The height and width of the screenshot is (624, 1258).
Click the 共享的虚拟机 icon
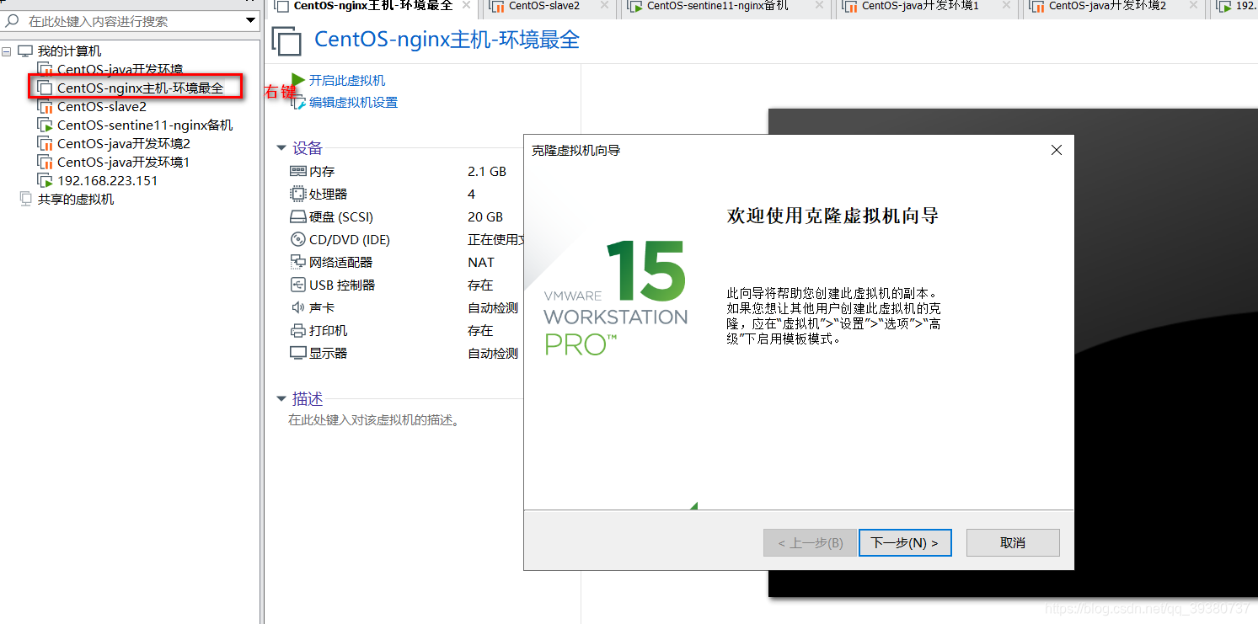click(x=25, y=199)
